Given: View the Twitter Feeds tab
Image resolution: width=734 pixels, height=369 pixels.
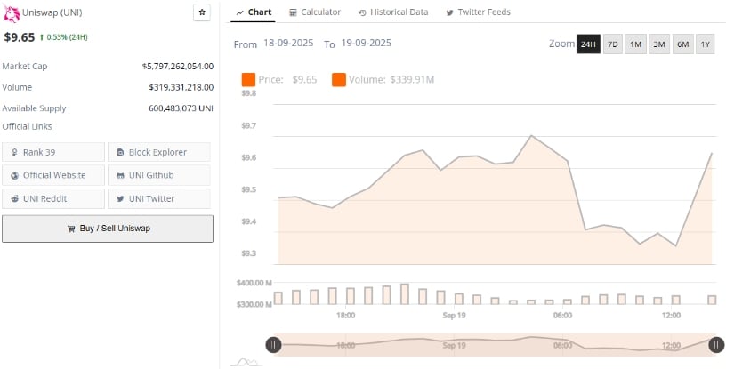Looking at the screenshot, I should pyautogui.click(x=478, y=12).
